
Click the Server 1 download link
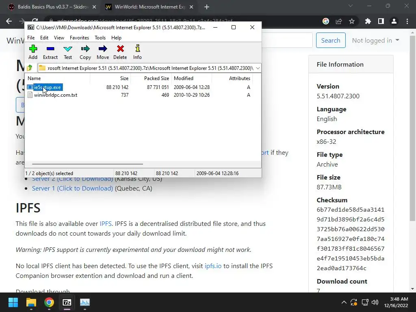(72, 188)
